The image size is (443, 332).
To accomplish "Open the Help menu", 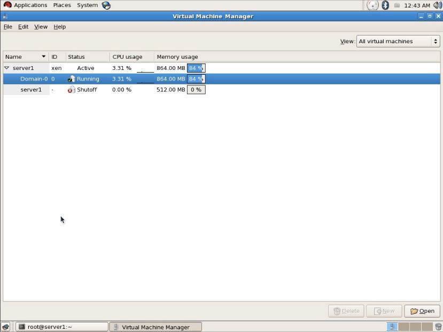I will pyautogui.click(x=60, y=27).
